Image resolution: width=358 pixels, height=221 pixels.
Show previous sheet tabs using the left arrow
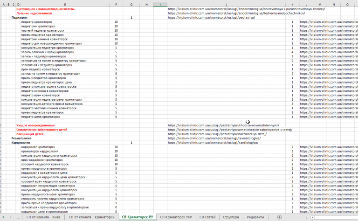[3, 217]
